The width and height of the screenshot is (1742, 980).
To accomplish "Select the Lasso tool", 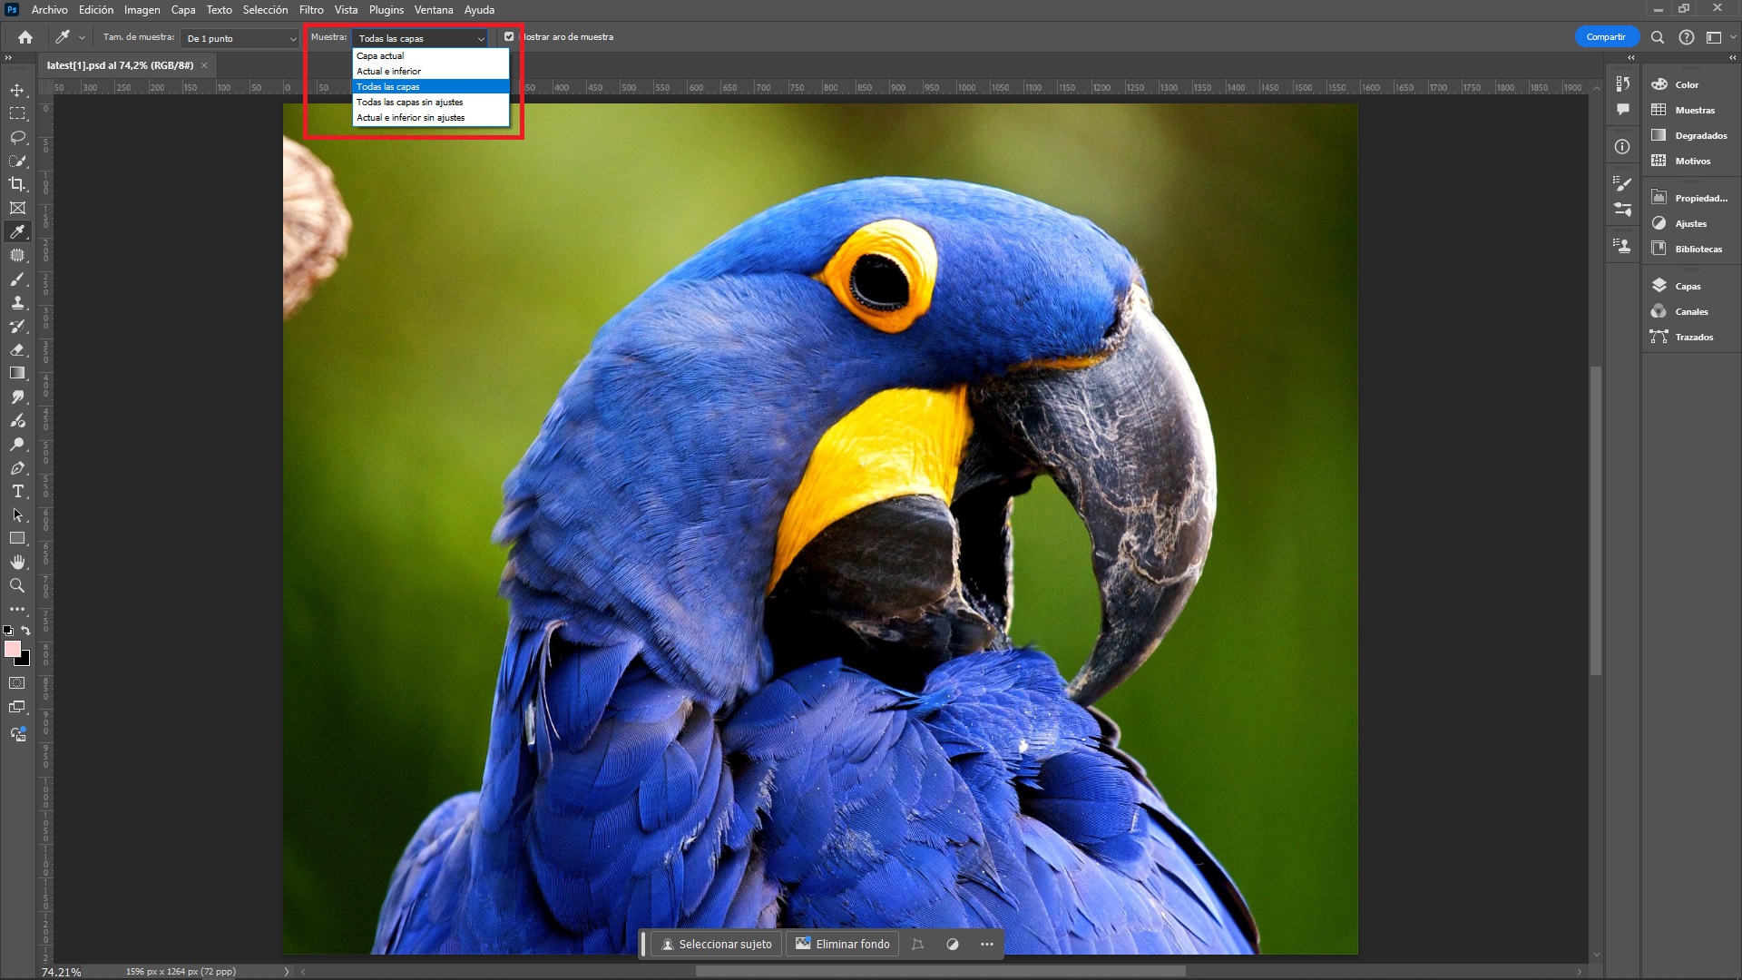I will (x=17, y=137).
